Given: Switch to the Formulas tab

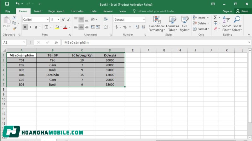Looking at the screenshot, I should coord(77,11).
